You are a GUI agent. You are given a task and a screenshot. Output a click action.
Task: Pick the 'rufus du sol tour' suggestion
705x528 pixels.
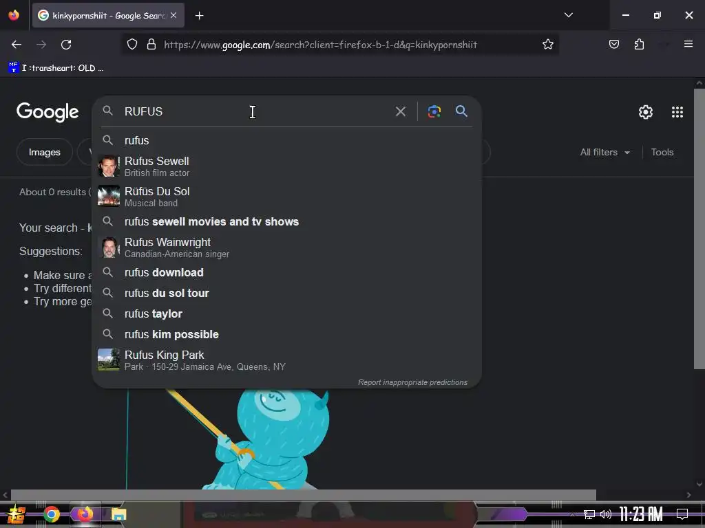pos(286,293)
